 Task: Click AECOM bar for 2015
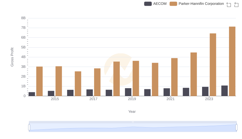[x=51, y=93]
